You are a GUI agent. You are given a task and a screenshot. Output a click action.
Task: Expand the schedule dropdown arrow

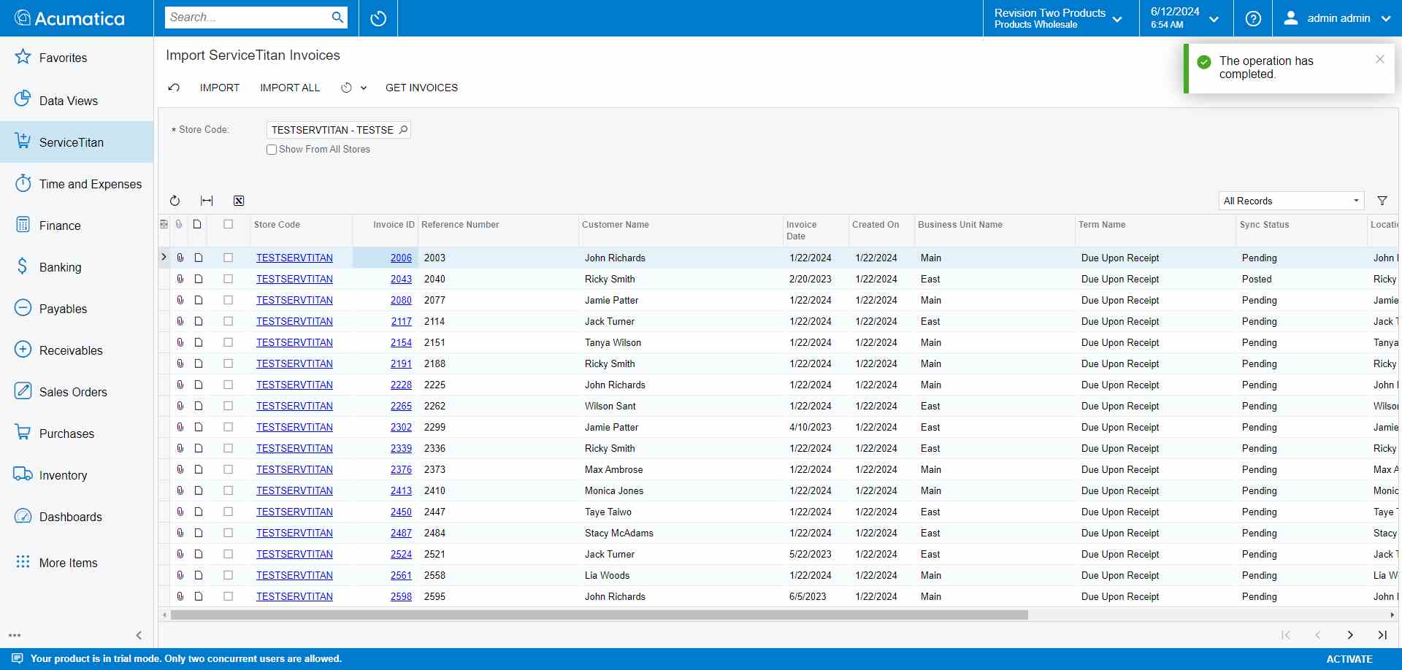click(x=364, y=88)
